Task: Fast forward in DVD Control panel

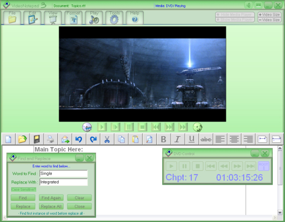Action: click(x=237, y=166)
